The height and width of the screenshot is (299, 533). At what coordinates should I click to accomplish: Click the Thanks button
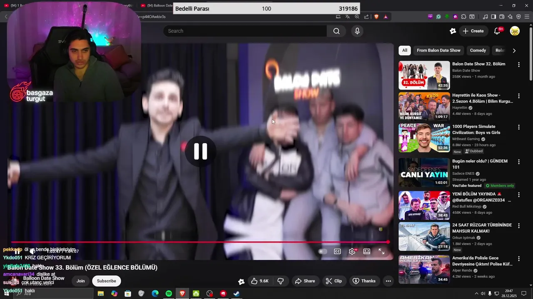[364, 281]
